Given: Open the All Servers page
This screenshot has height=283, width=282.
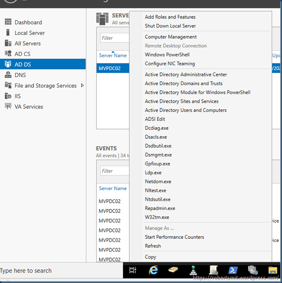Looking at the screenshot, I should pos(28,44).
